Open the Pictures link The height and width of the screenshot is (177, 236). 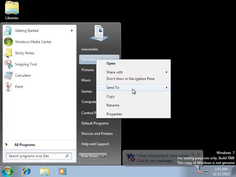(x=88, y=70)
